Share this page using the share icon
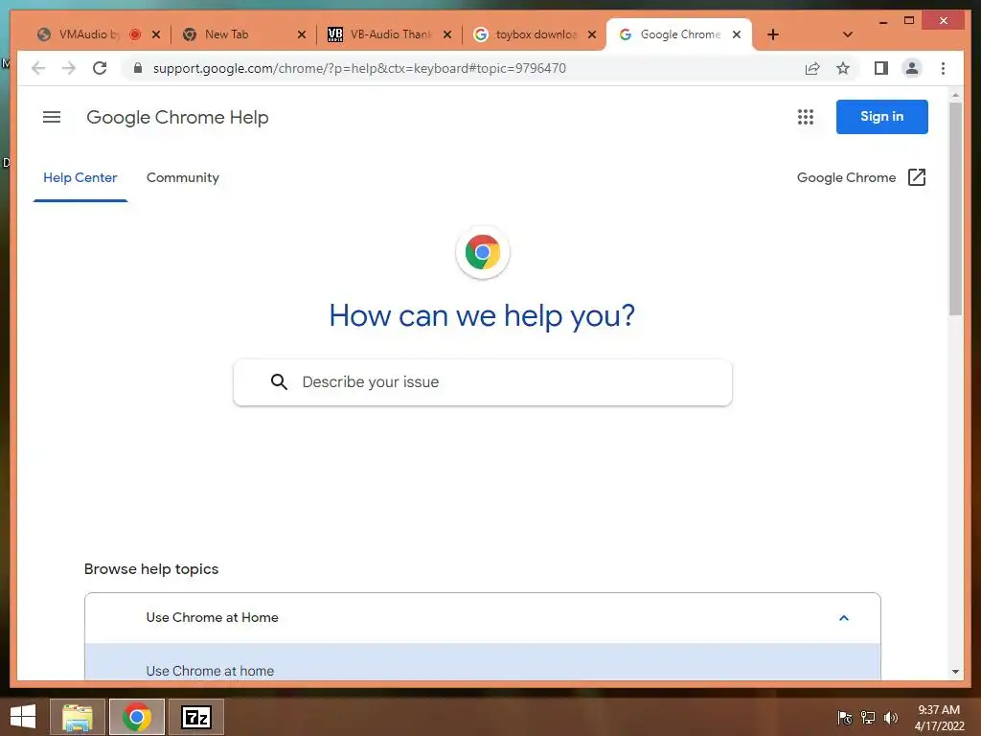This screenshot has width=981, height=736. click(x=812, y=68)
